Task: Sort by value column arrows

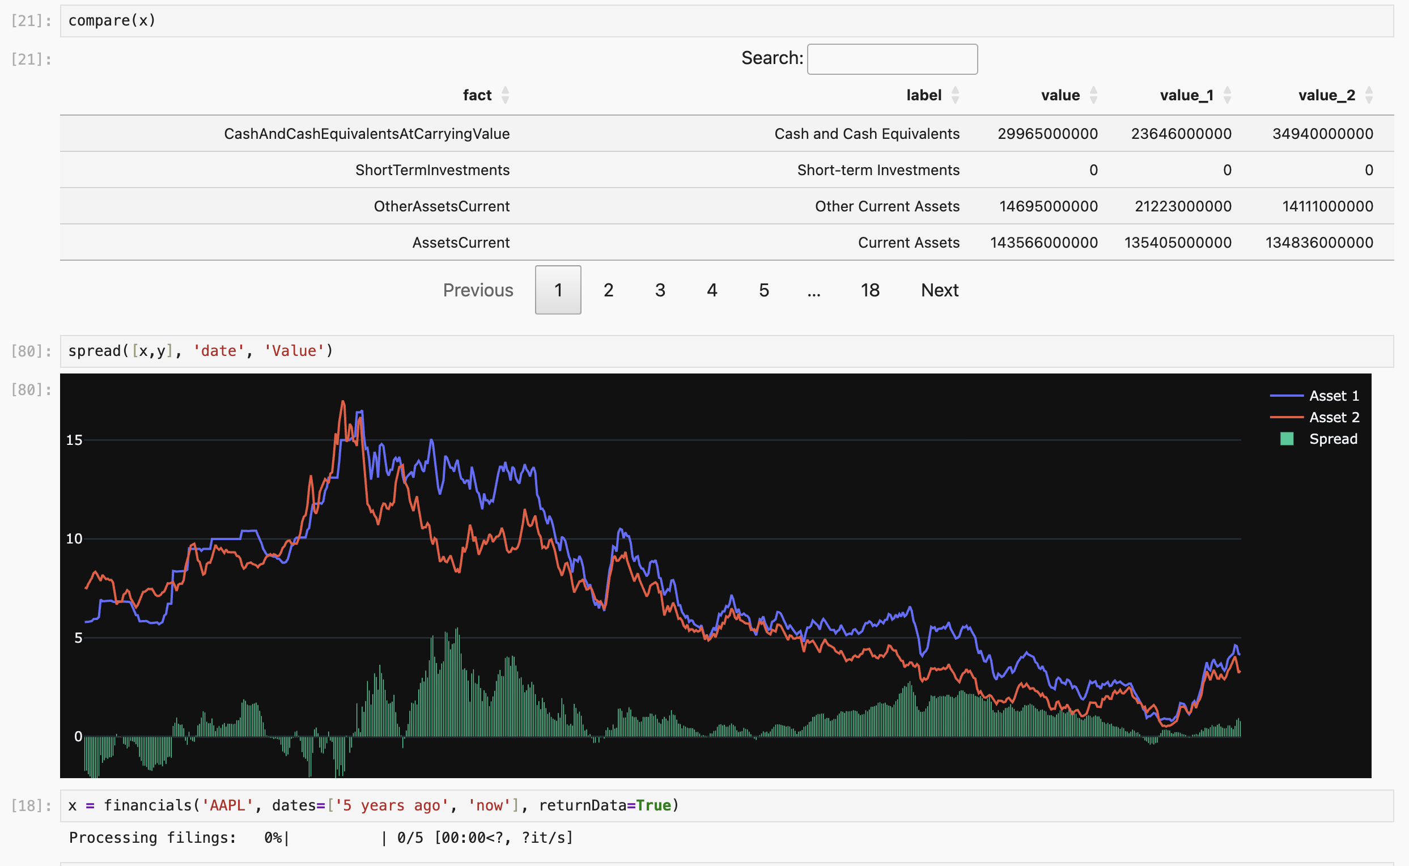Action: 1093,95
